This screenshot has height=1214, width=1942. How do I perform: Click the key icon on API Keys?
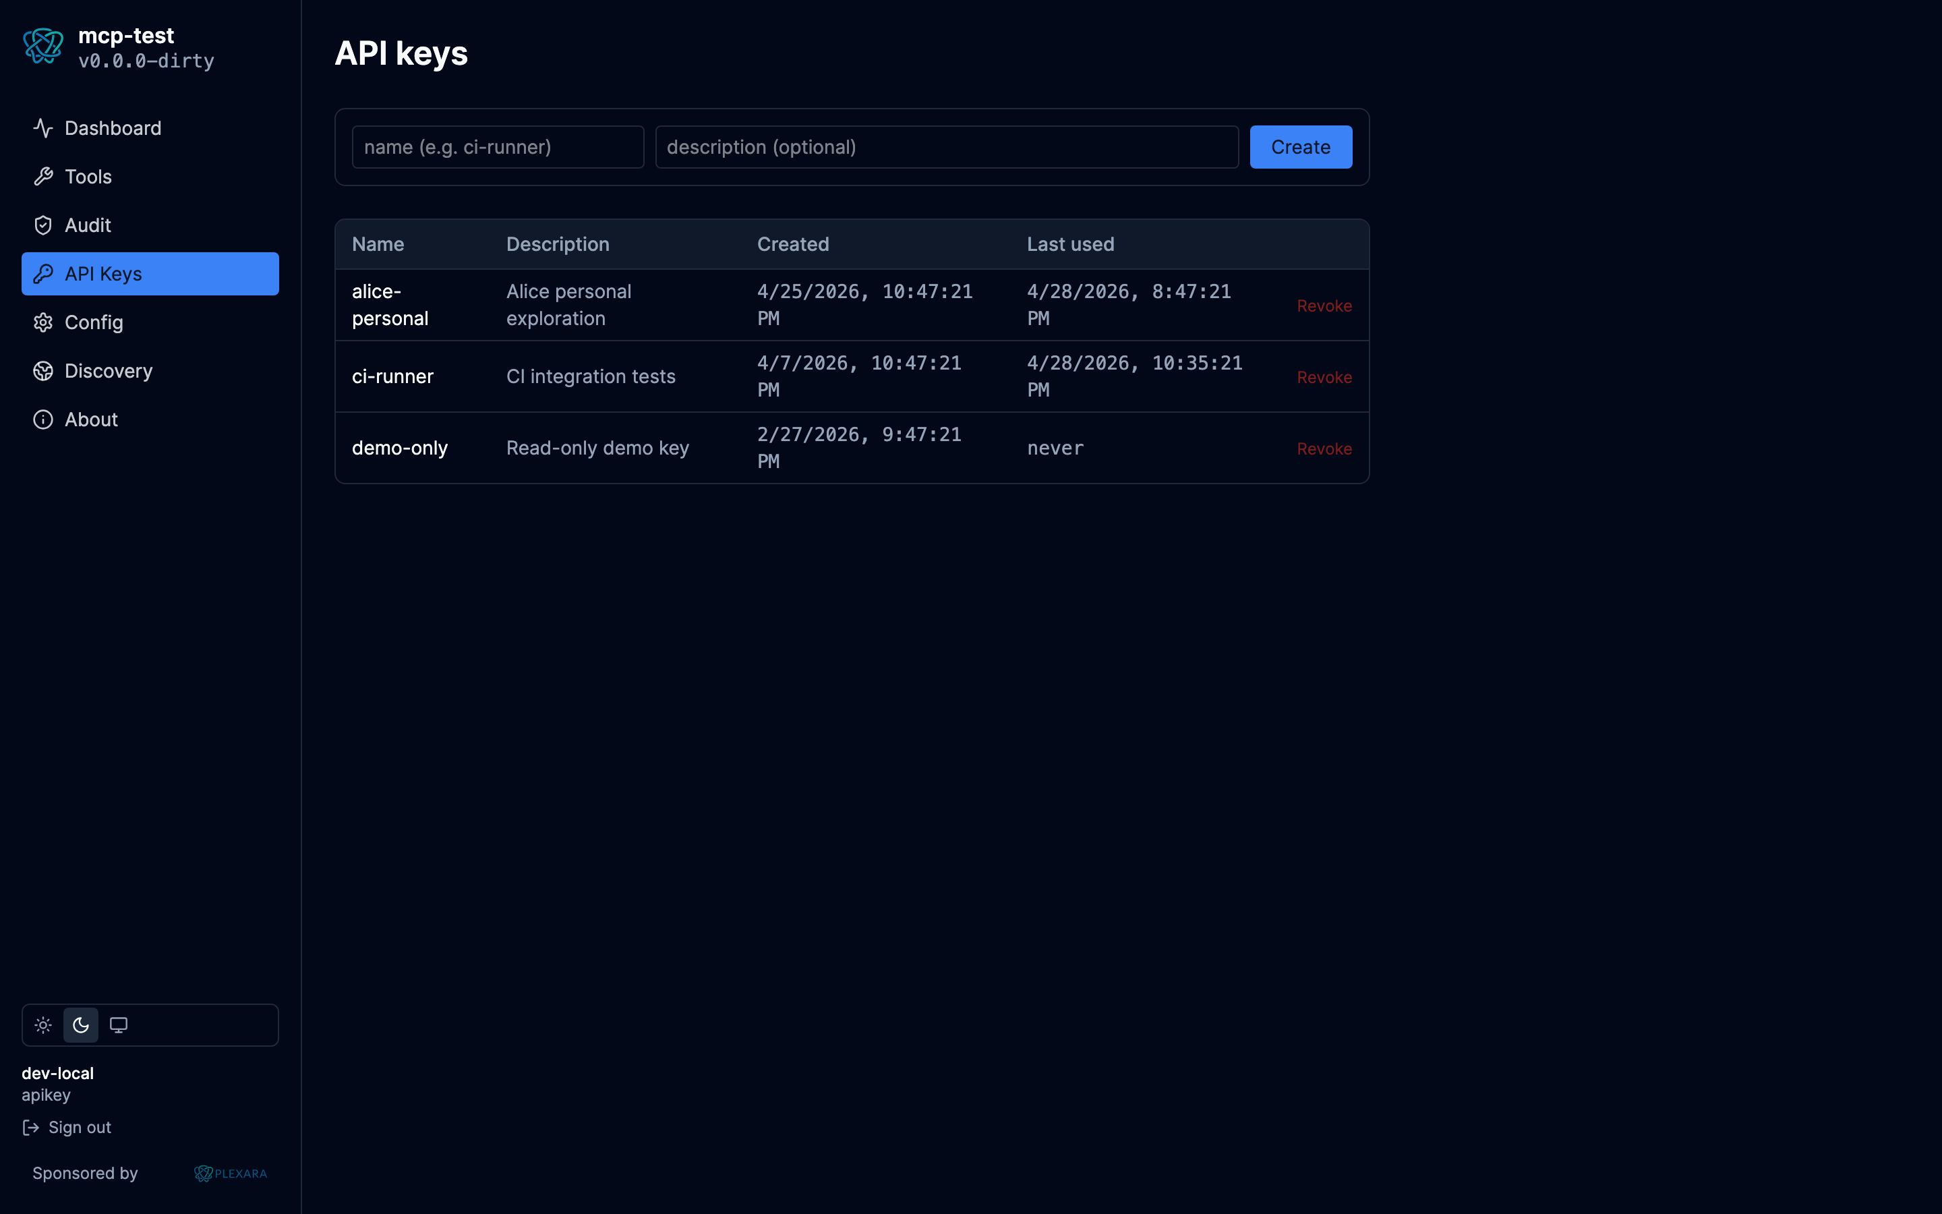coord(43,274)
